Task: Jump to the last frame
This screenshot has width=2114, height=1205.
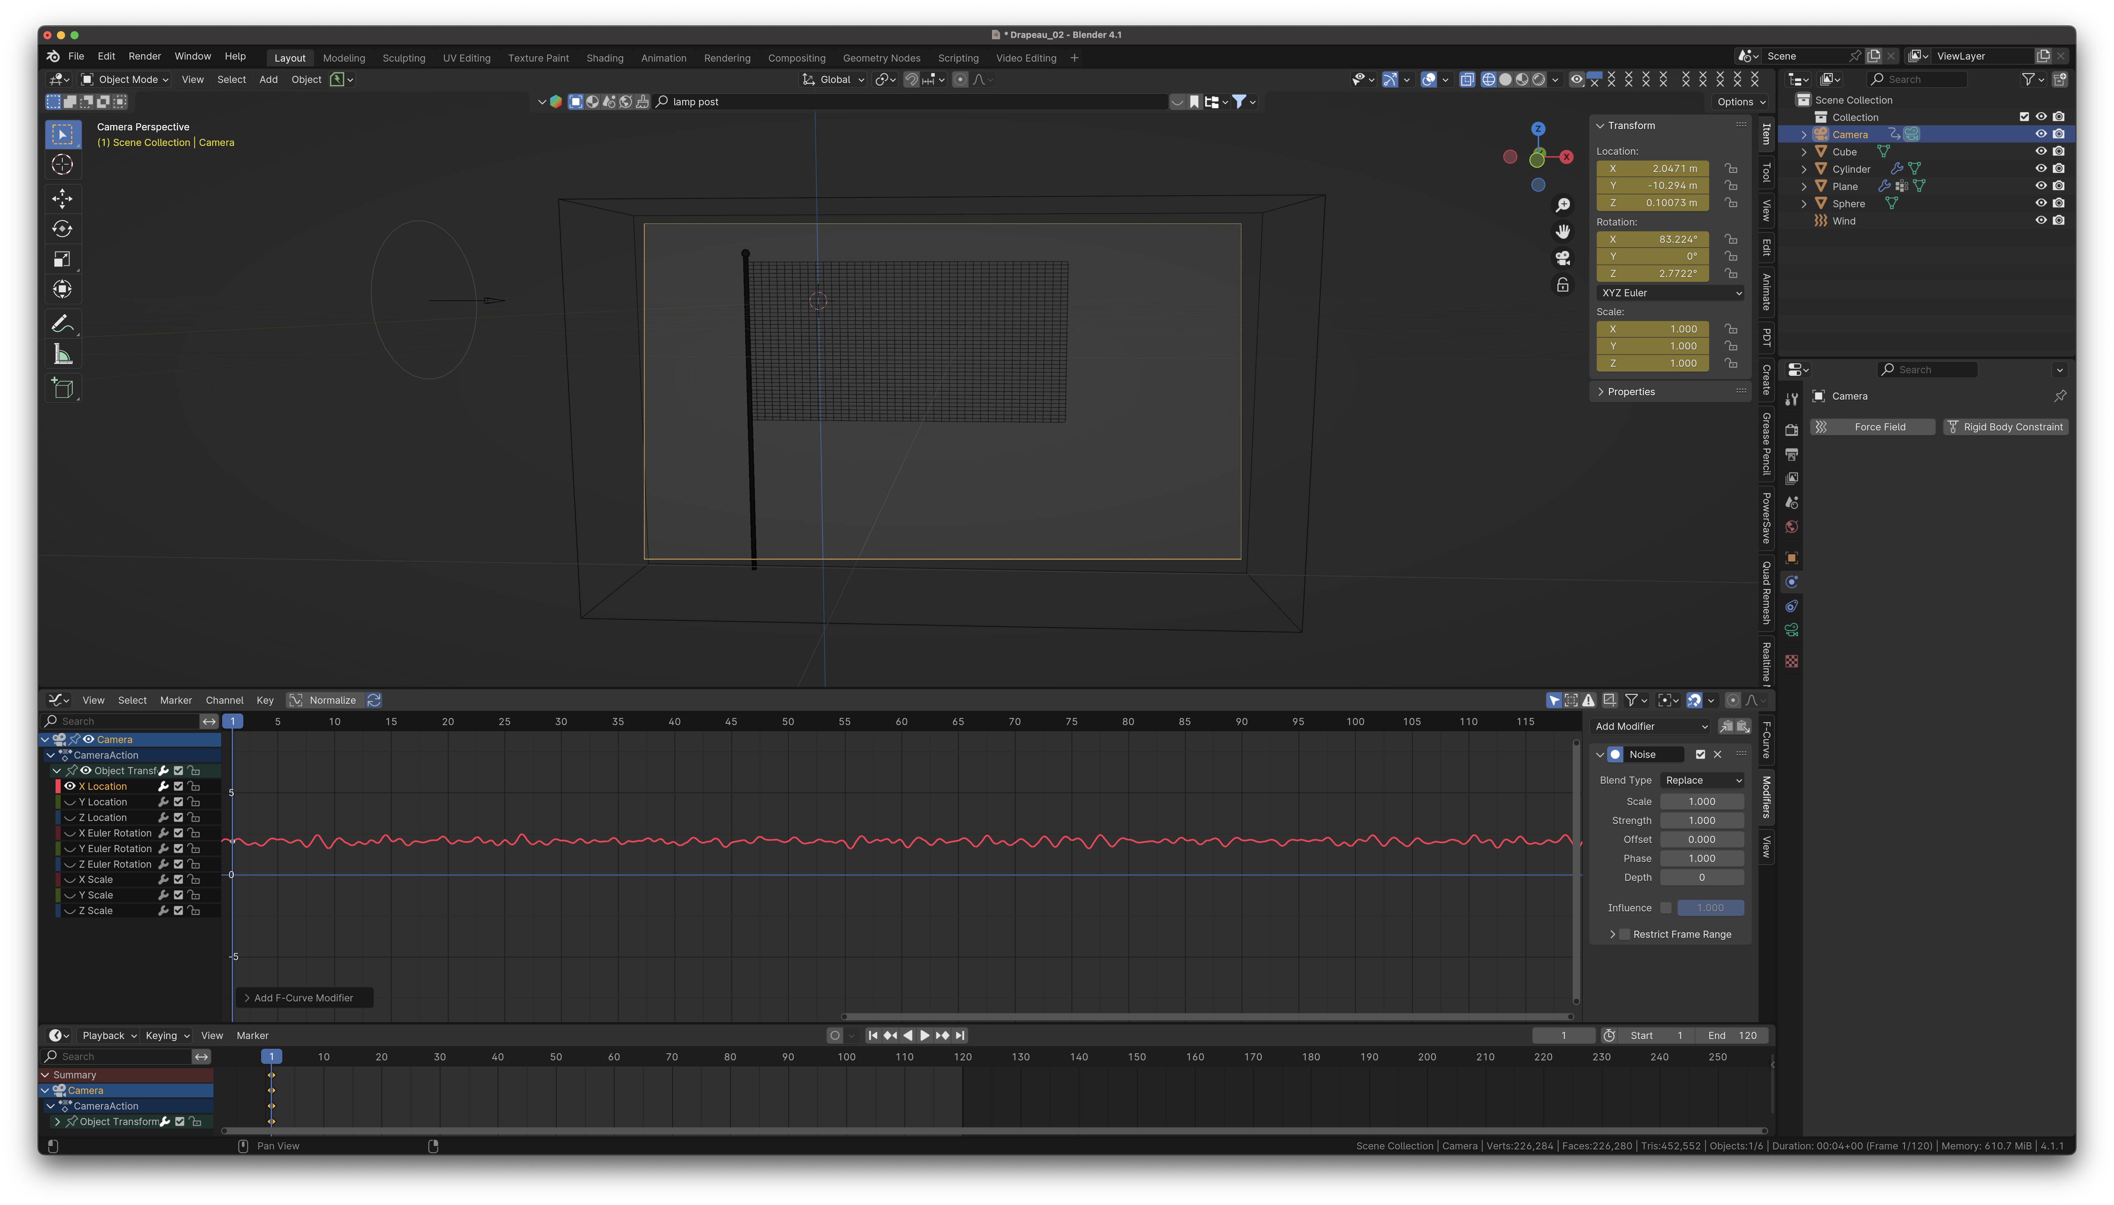Action: (x=960, y=1035)
